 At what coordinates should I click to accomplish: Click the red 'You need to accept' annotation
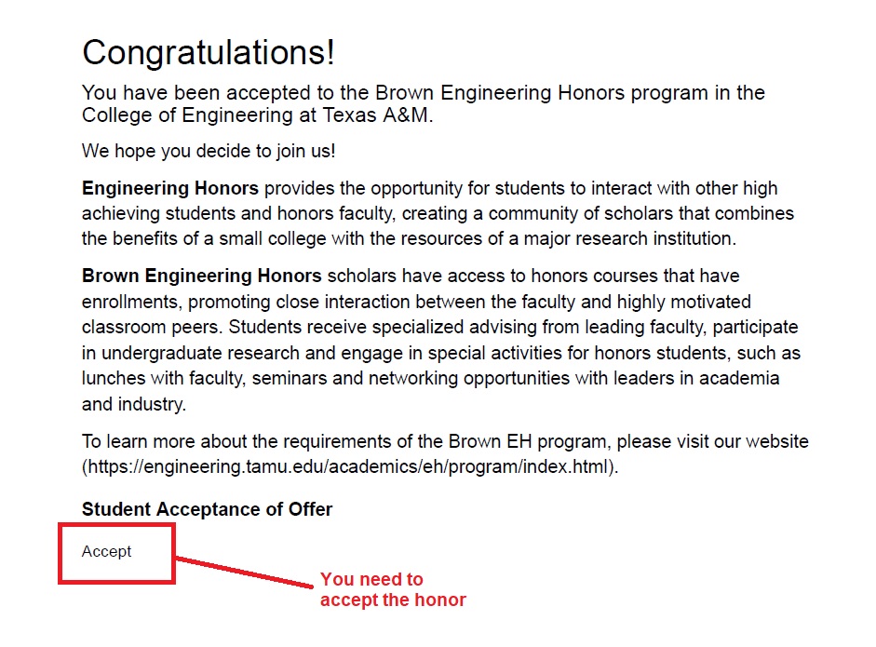tap(392, 589)
